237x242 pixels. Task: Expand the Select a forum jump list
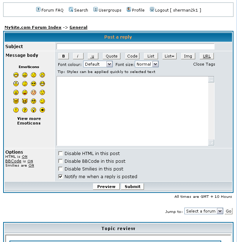204,211
